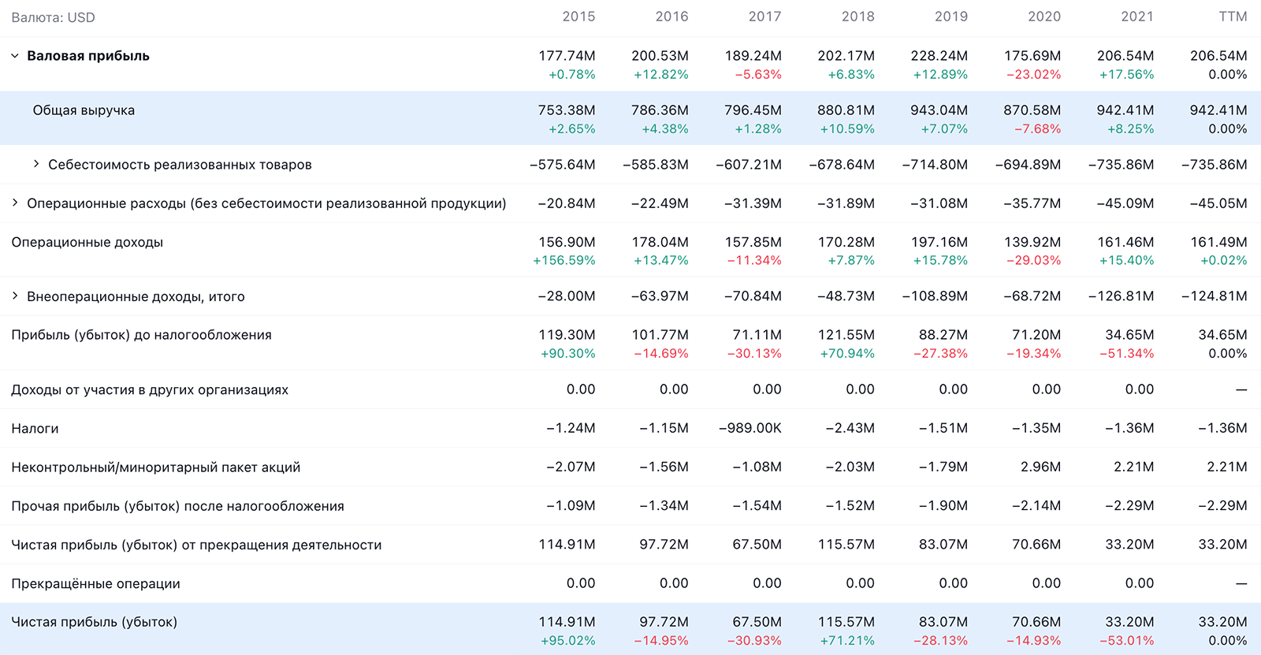The width and height of the screenshot is (1261, 655).
Task: Click the Операционные доходы row label
Action: pyautogui.click(x=87, y=242)
